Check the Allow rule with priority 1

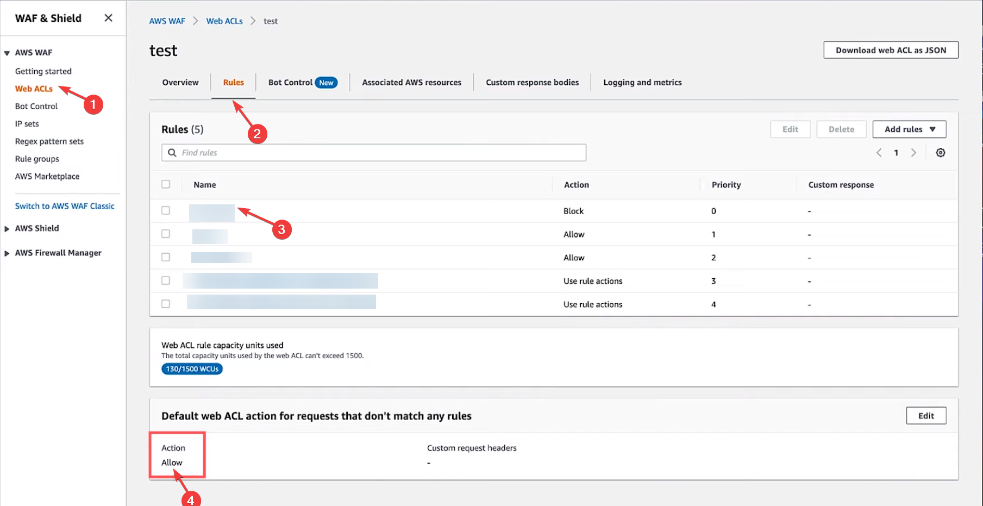166,234
